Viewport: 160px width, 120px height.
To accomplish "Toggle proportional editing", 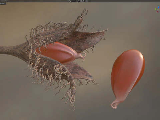I will pyautogui.click(x=87, y=1).
